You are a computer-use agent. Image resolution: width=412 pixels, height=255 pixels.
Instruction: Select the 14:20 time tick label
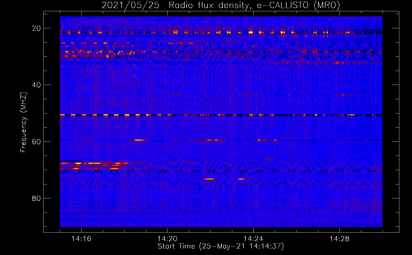coord(167,239)
